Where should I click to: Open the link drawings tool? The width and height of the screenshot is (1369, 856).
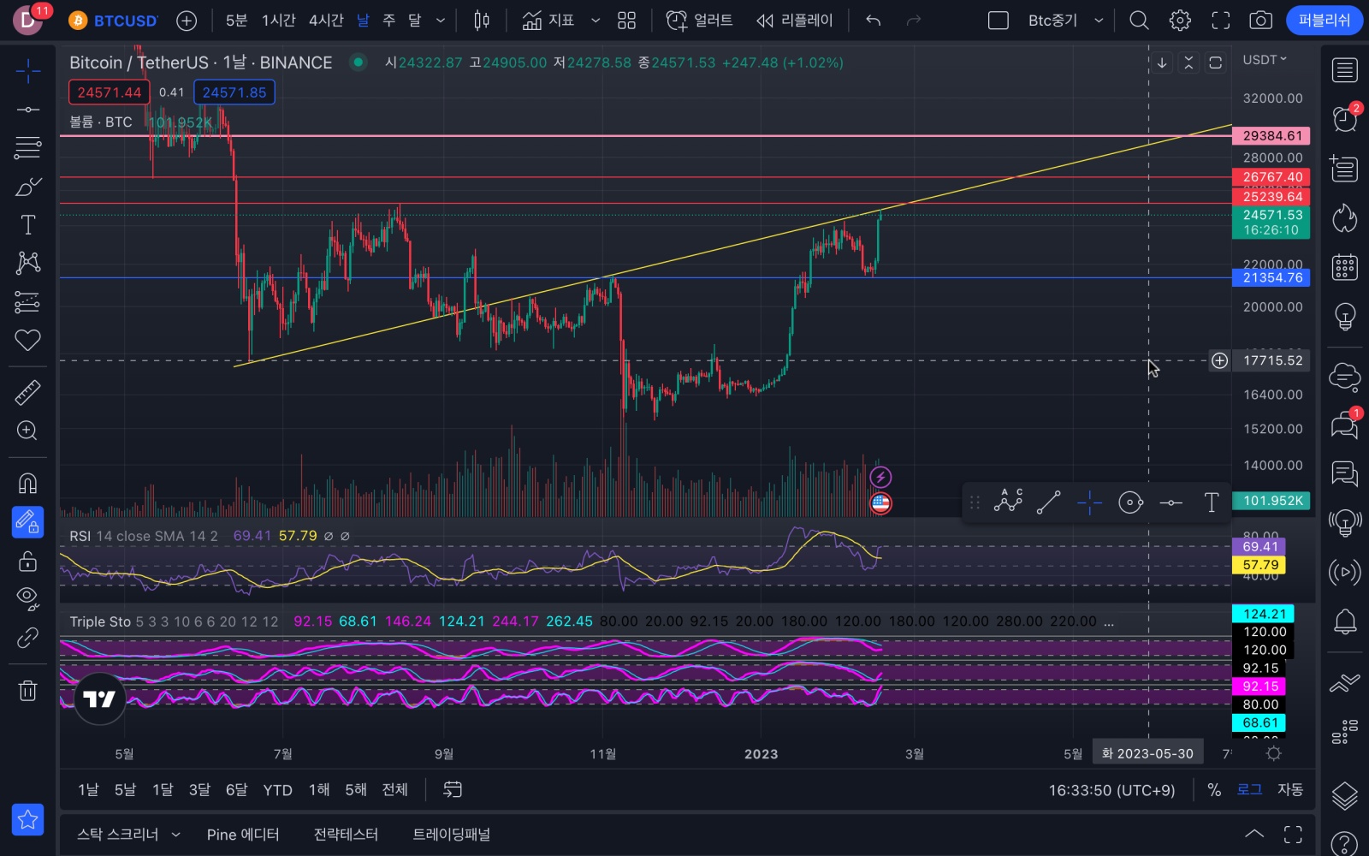(27, 638)
